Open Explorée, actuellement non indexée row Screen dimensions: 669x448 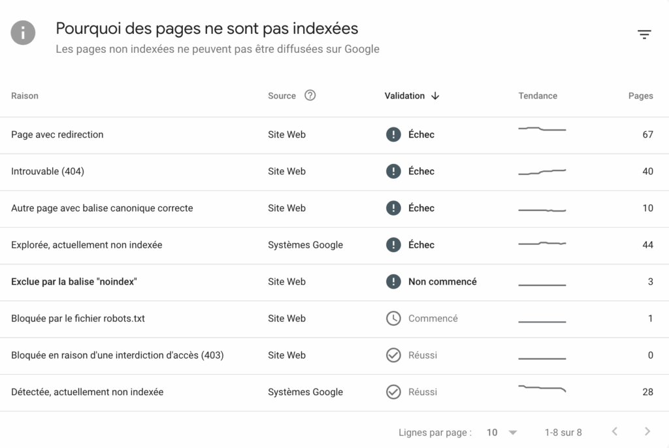click(x=86, y=245)
